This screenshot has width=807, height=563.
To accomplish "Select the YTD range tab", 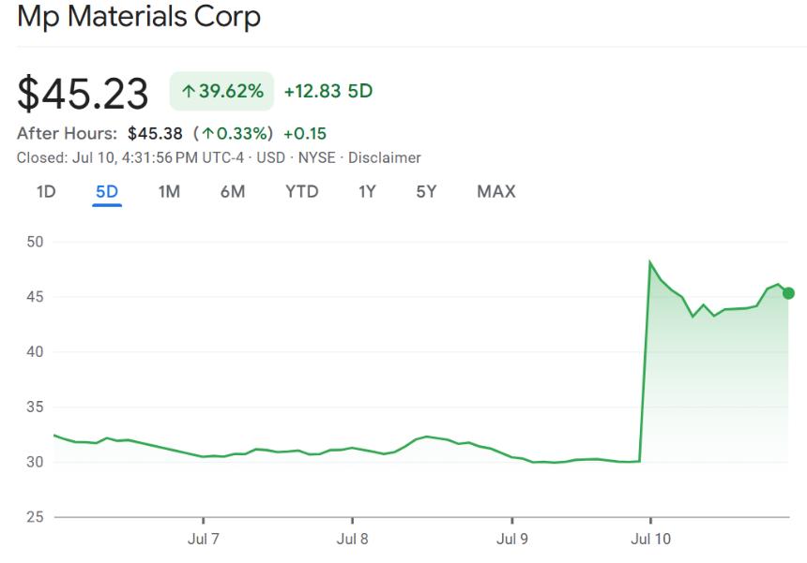I will pos(302,192).
